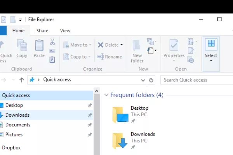Click the pin icon next to Desktop in sidebar
Screen dimensions: 233x155
90,105
